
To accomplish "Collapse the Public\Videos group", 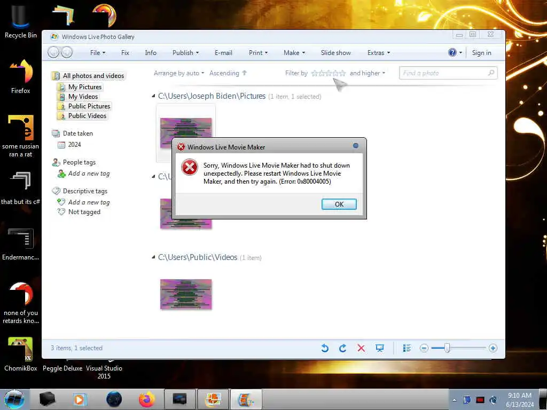I will 153,257.
